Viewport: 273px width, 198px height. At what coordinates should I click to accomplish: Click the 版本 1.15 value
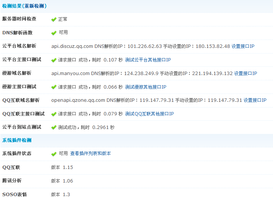[62, 167]
